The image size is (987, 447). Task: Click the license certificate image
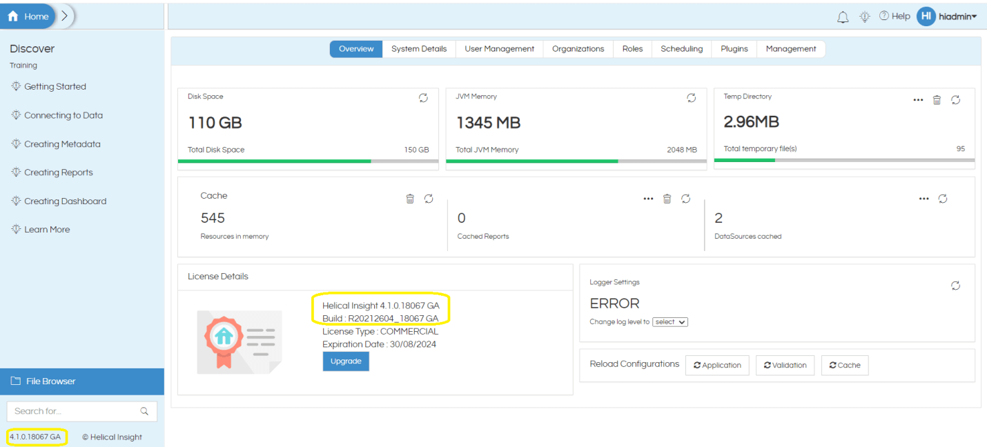point(240,341)
